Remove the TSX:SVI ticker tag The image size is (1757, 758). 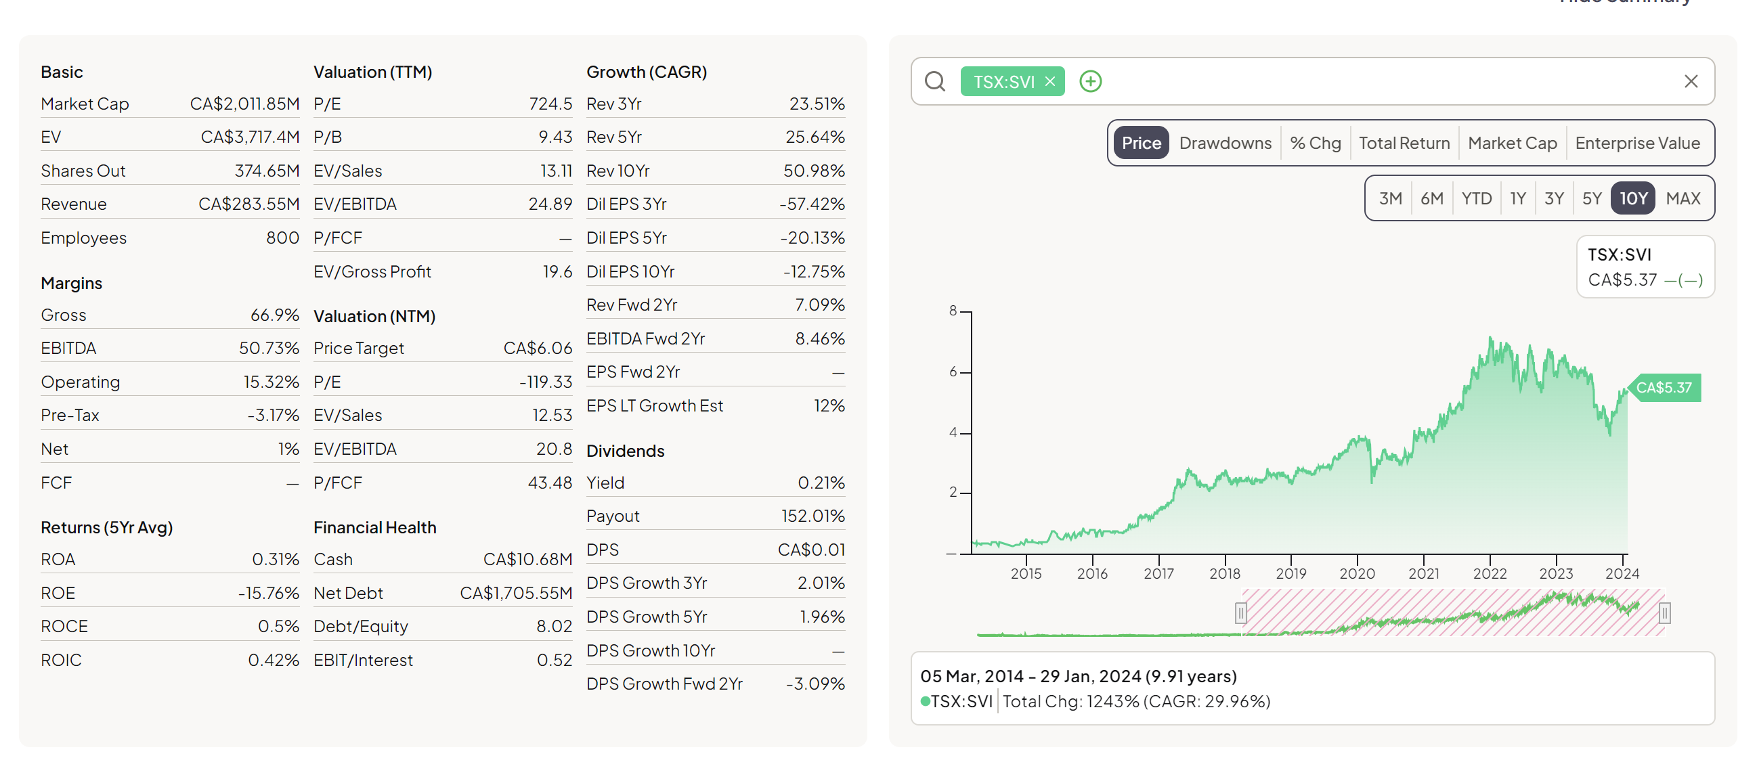(x=1050, y=82)
